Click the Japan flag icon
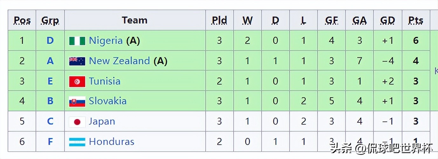 pos(77,122)
